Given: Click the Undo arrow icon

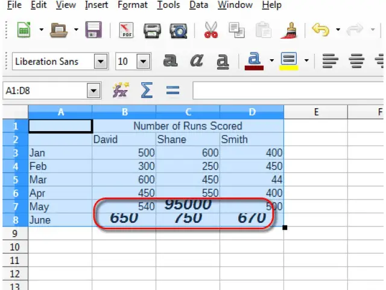Looking at the screenshot, I should tap(320, 30).
